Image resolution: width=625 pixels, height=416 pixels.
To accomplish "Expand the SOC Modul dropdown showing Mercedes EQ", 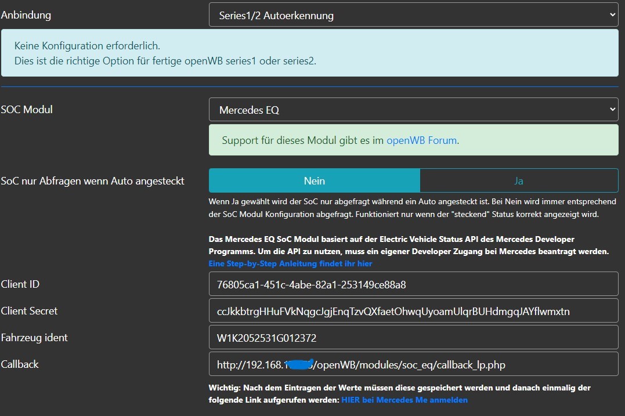I will 413,110.
